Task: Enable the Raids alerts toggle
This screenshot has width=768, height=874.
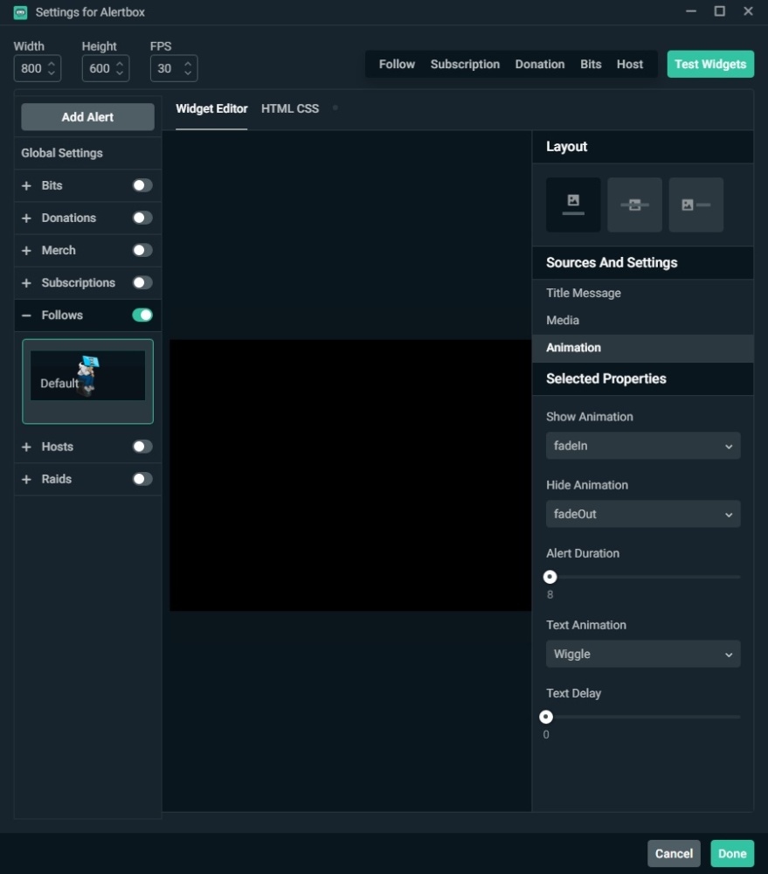Action: click(x=142, y=479)
